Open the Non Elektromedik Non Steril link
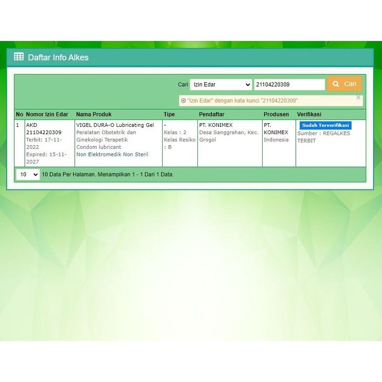This screenshot has height=382, width=382. [112, 155]
